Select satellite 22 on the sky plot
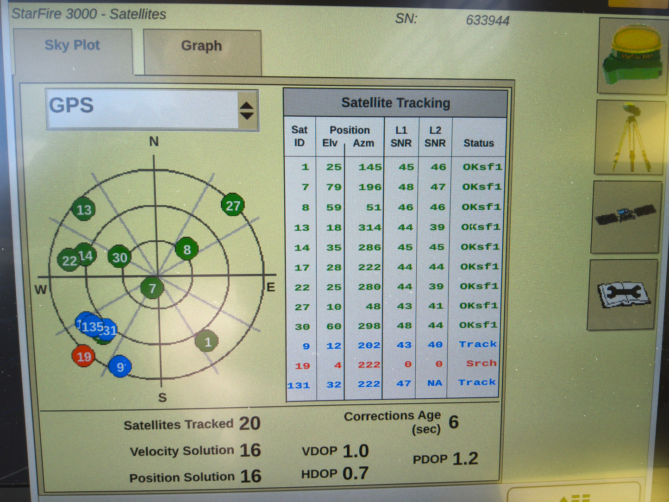 coord(68,261)
